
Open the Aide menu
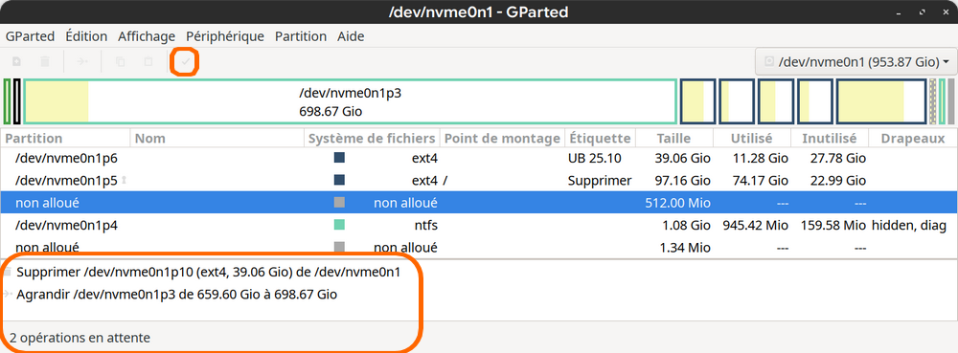(x=351, y=36)
